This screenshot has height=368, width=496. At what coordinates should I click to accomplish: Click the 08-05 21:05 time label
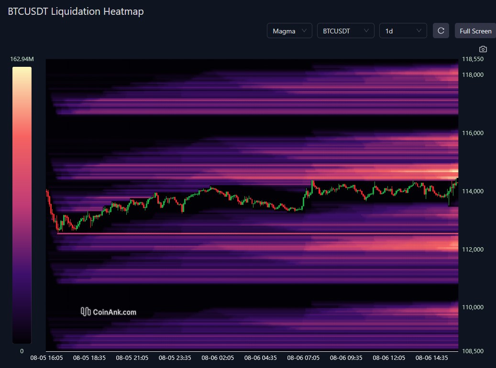[x=132, y=358]
